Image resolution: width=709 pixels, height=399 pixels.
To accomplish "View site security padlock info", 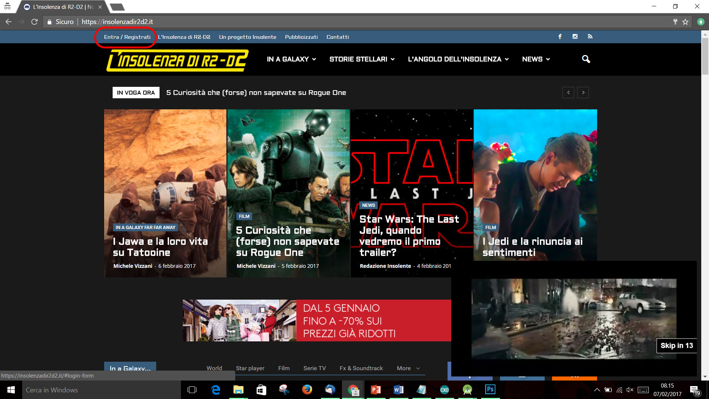I will pyautogui.click(x=49, y=22).
